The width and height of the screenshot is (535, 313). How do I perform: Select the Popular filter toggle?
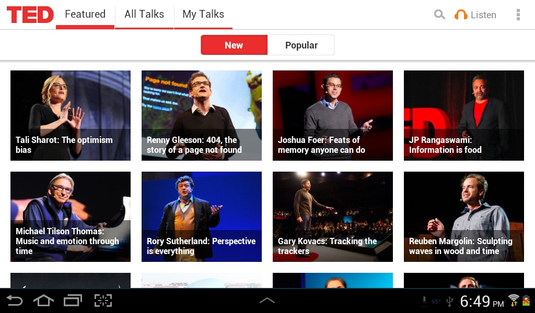pos(301,45)
